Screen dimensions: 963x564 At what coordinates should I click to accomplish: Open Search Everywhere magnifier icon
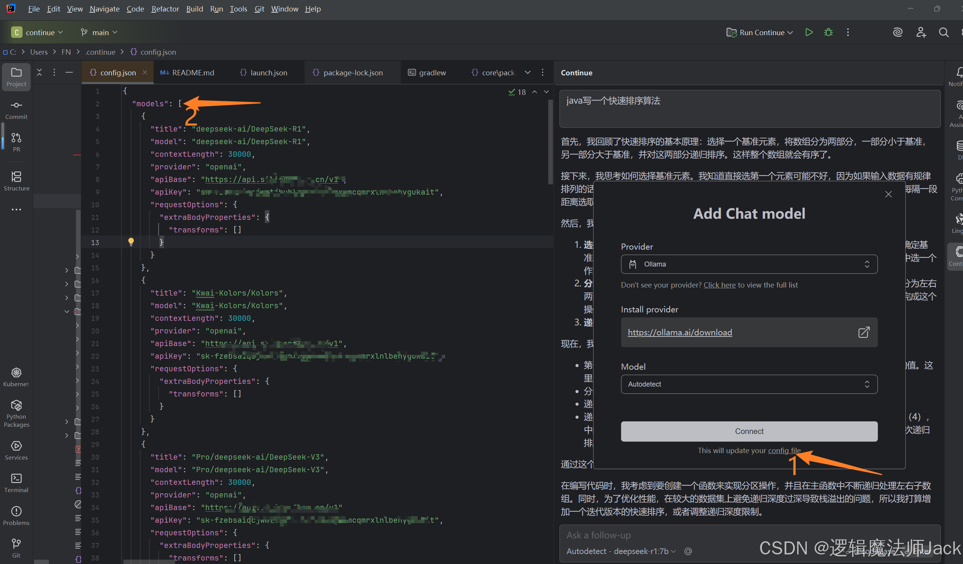coord(944,33)
